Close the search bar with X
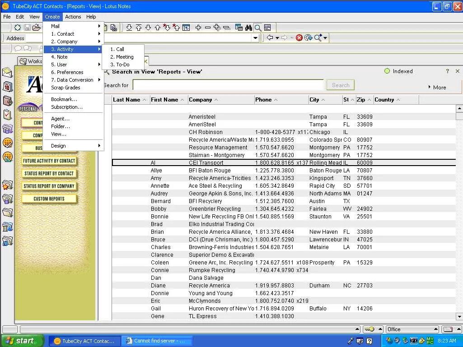The image size is (463, 347). 458,71
